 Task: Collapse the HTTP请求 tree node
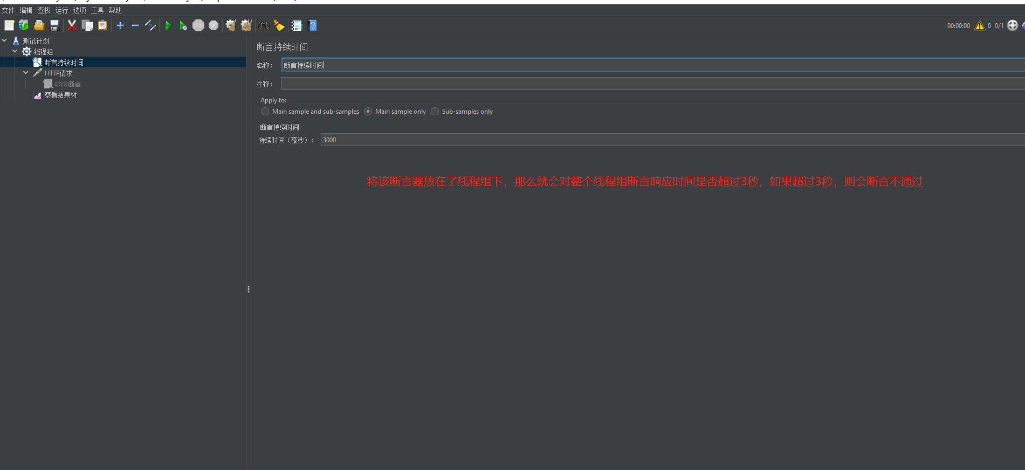(x=26, y=73)
